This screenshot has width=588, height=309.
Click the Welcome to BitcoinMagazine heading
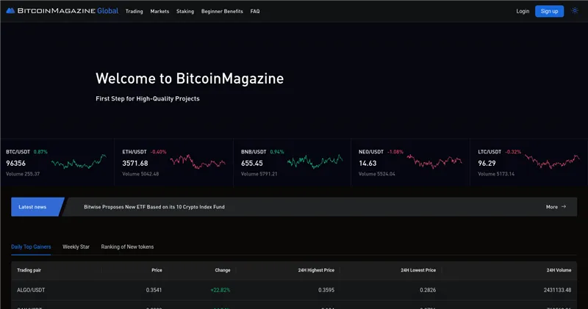pyautogui.click(x=190, y=79)
